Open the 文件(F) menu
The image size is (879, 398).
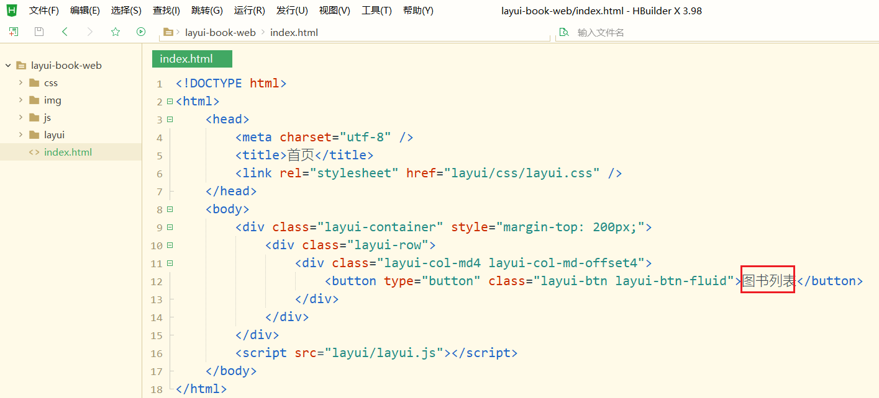(44, 11)
